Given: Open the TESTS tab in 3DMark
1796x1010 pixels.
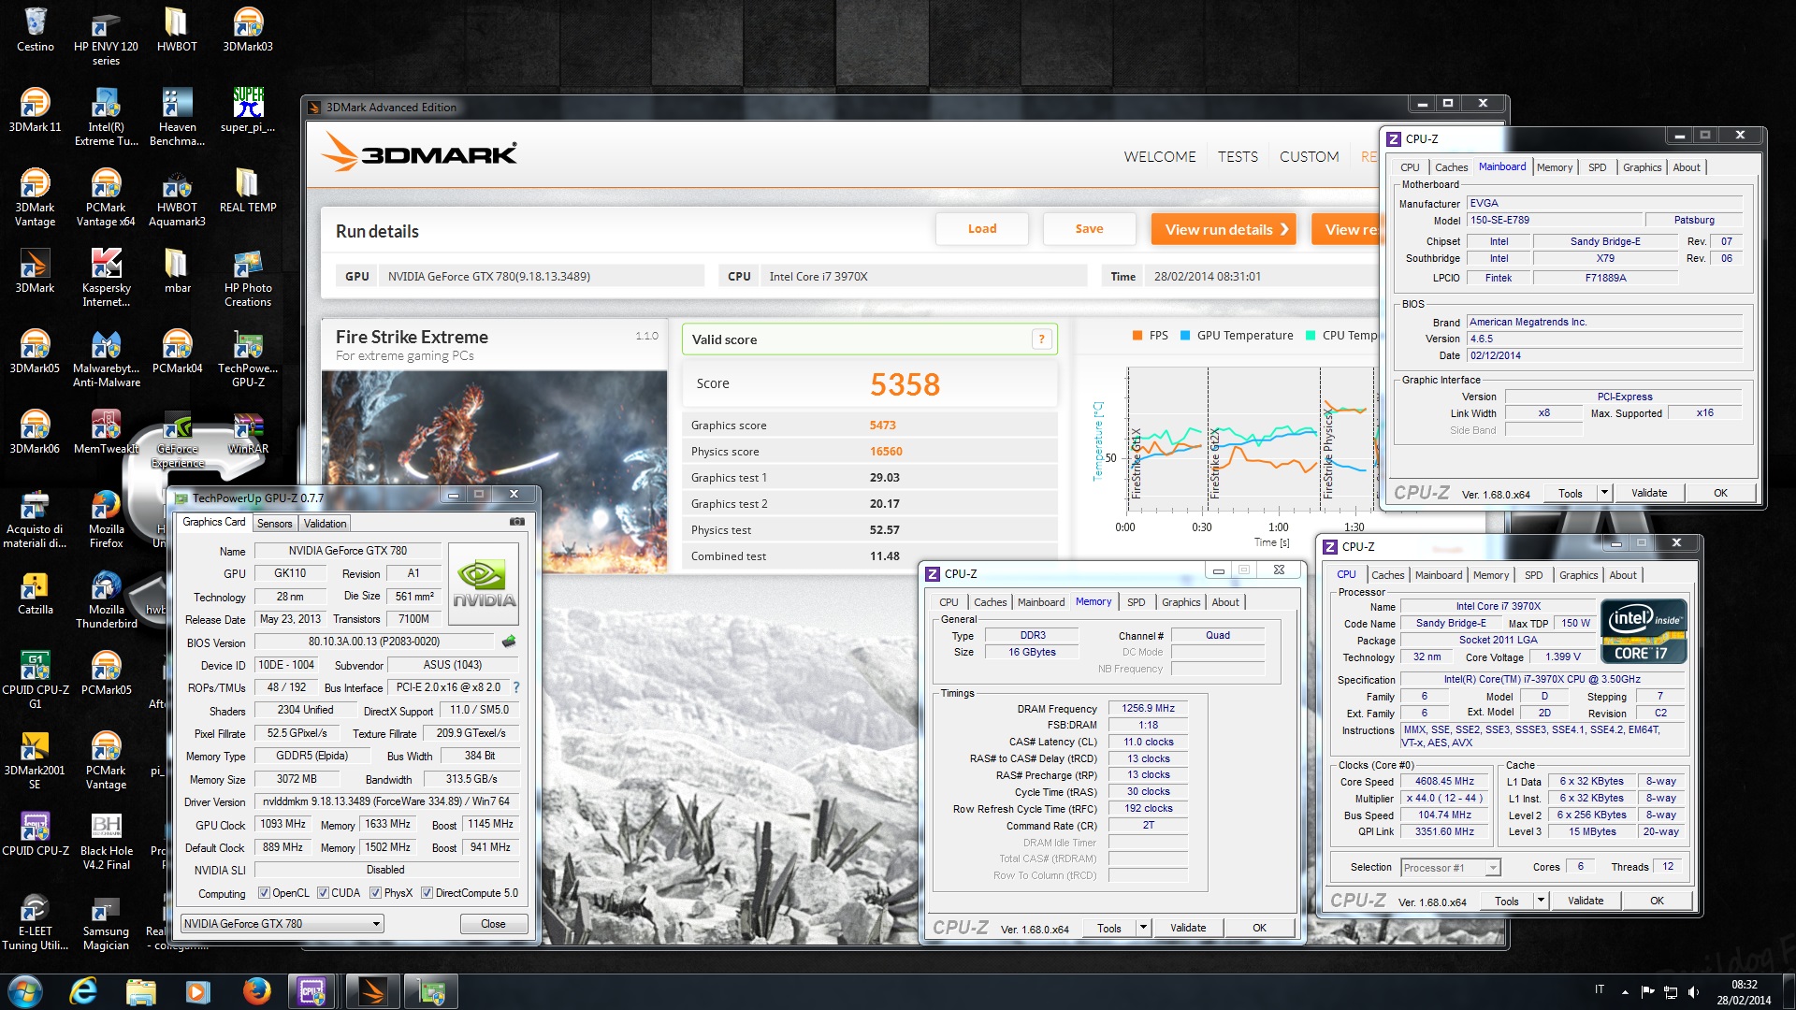Looking at the screenshot, I should coord(1238,157).
